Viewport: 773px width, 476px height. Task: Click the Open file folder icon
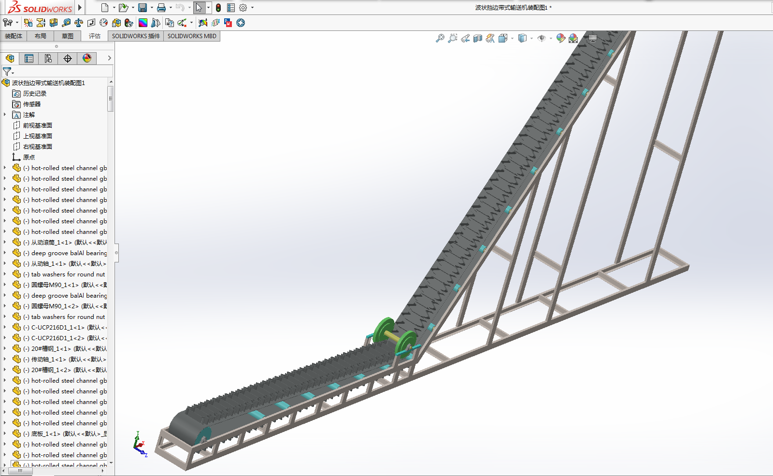124,8
